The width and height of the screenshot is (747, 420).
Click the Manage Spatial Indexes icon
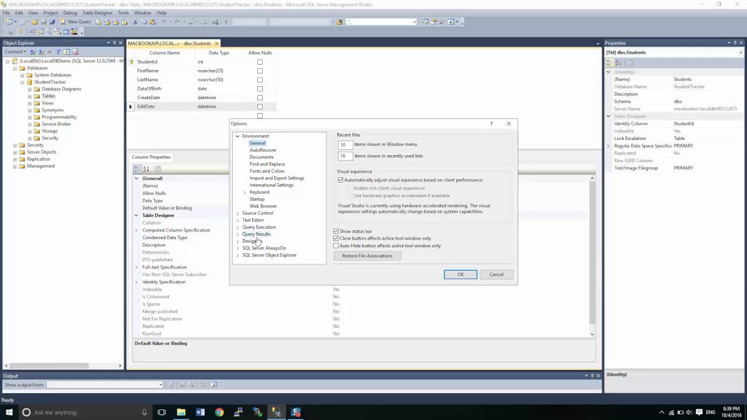pyautogui.click(x=74, y=32)
